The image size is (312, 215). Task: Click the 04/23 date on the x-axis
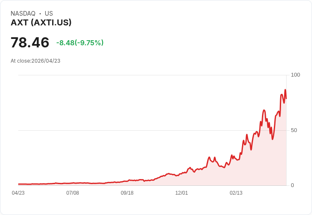coord(18,193)
